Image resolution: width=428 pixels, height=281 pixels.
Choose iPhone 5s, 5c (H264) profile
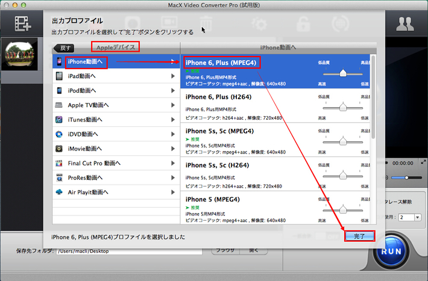[275, 174]
